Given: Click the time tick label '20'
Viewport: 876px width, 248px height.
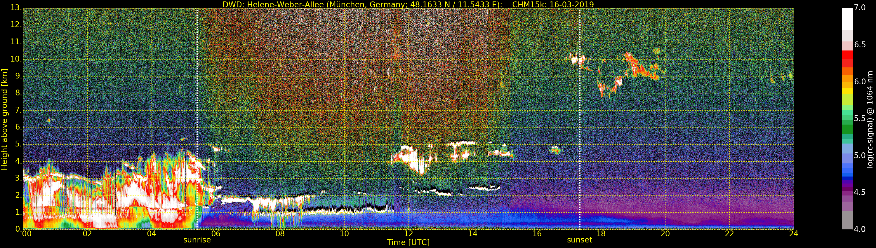Looking at the screenshot, I should click(x=665, y=234).
